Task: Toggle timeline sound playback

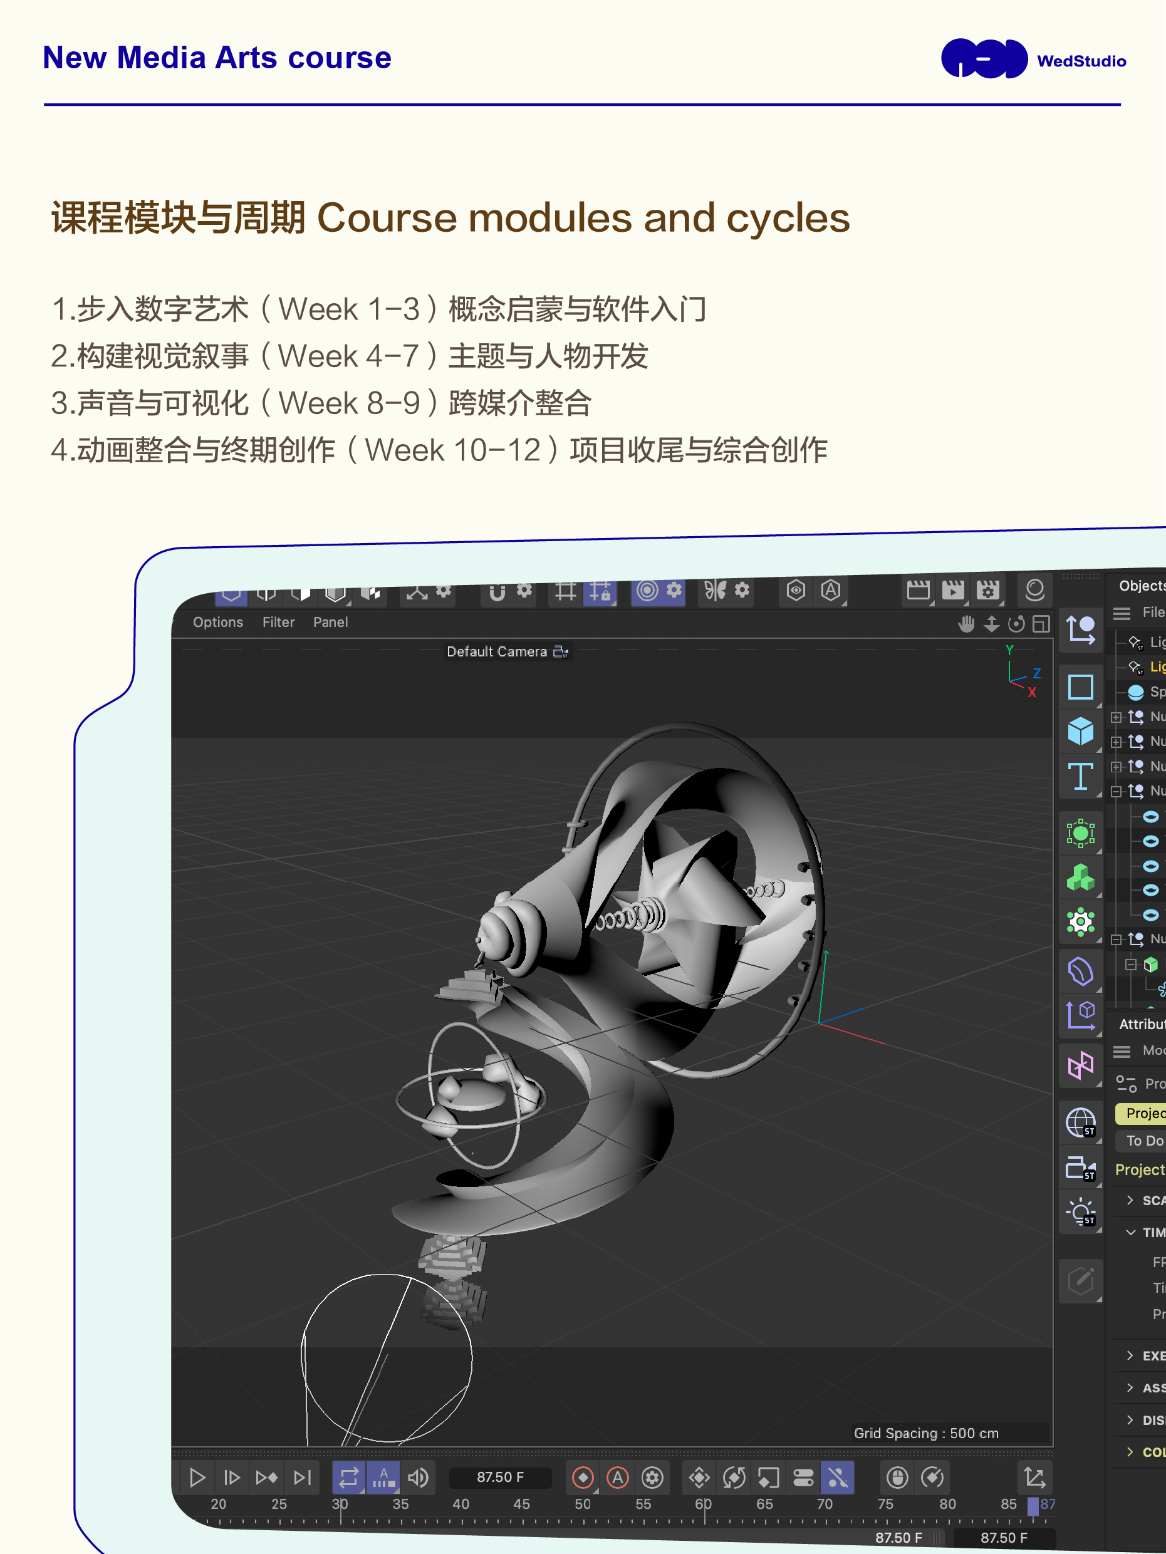Action: (418, 1478)
